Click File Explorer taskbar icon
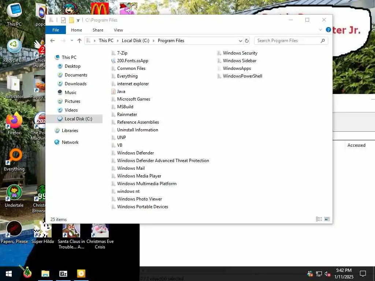Image resolution: width=375 pixels, height=281 pixels. [x=45, y=274]
